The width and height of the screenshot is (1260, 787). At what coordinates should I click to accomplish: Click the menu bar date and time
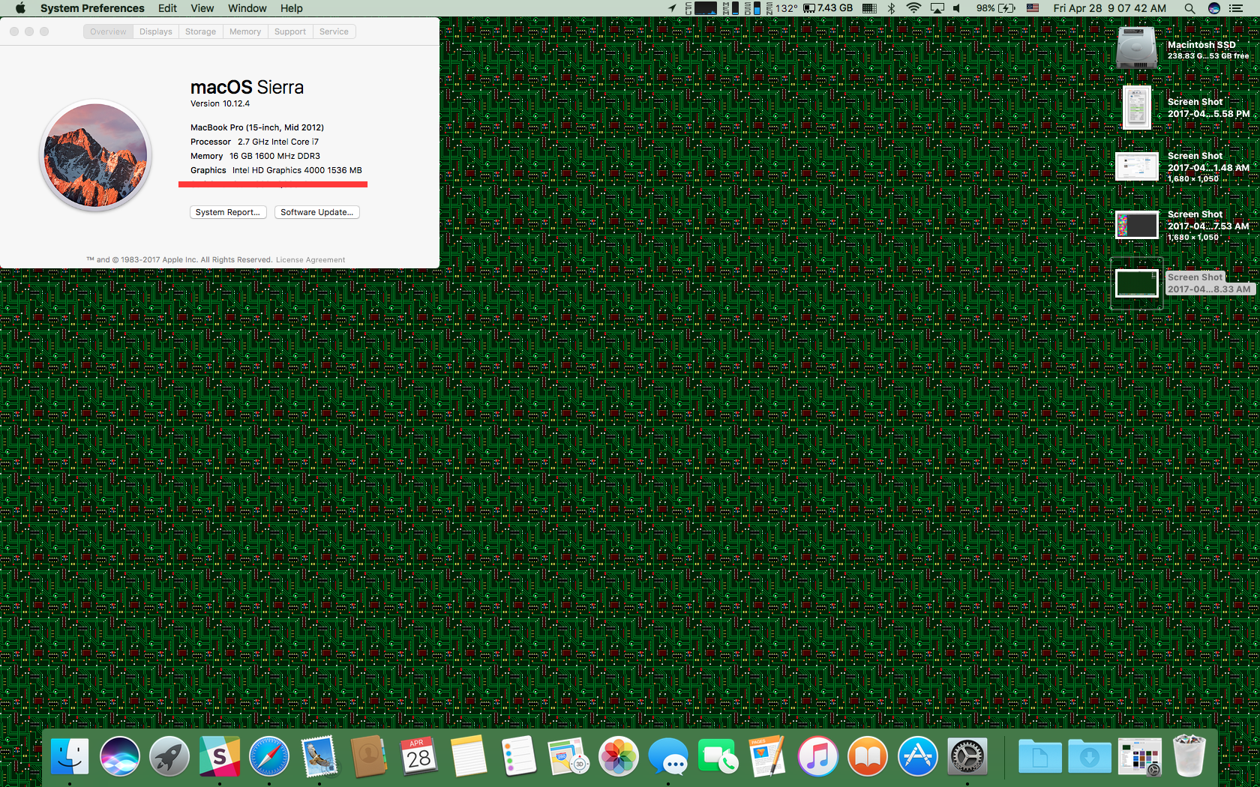pos(1110,8)
